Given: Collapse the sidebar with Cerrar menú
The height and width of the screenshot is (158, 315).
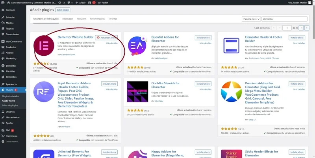Looking at the screenshot, I should (x=12, y=141).
